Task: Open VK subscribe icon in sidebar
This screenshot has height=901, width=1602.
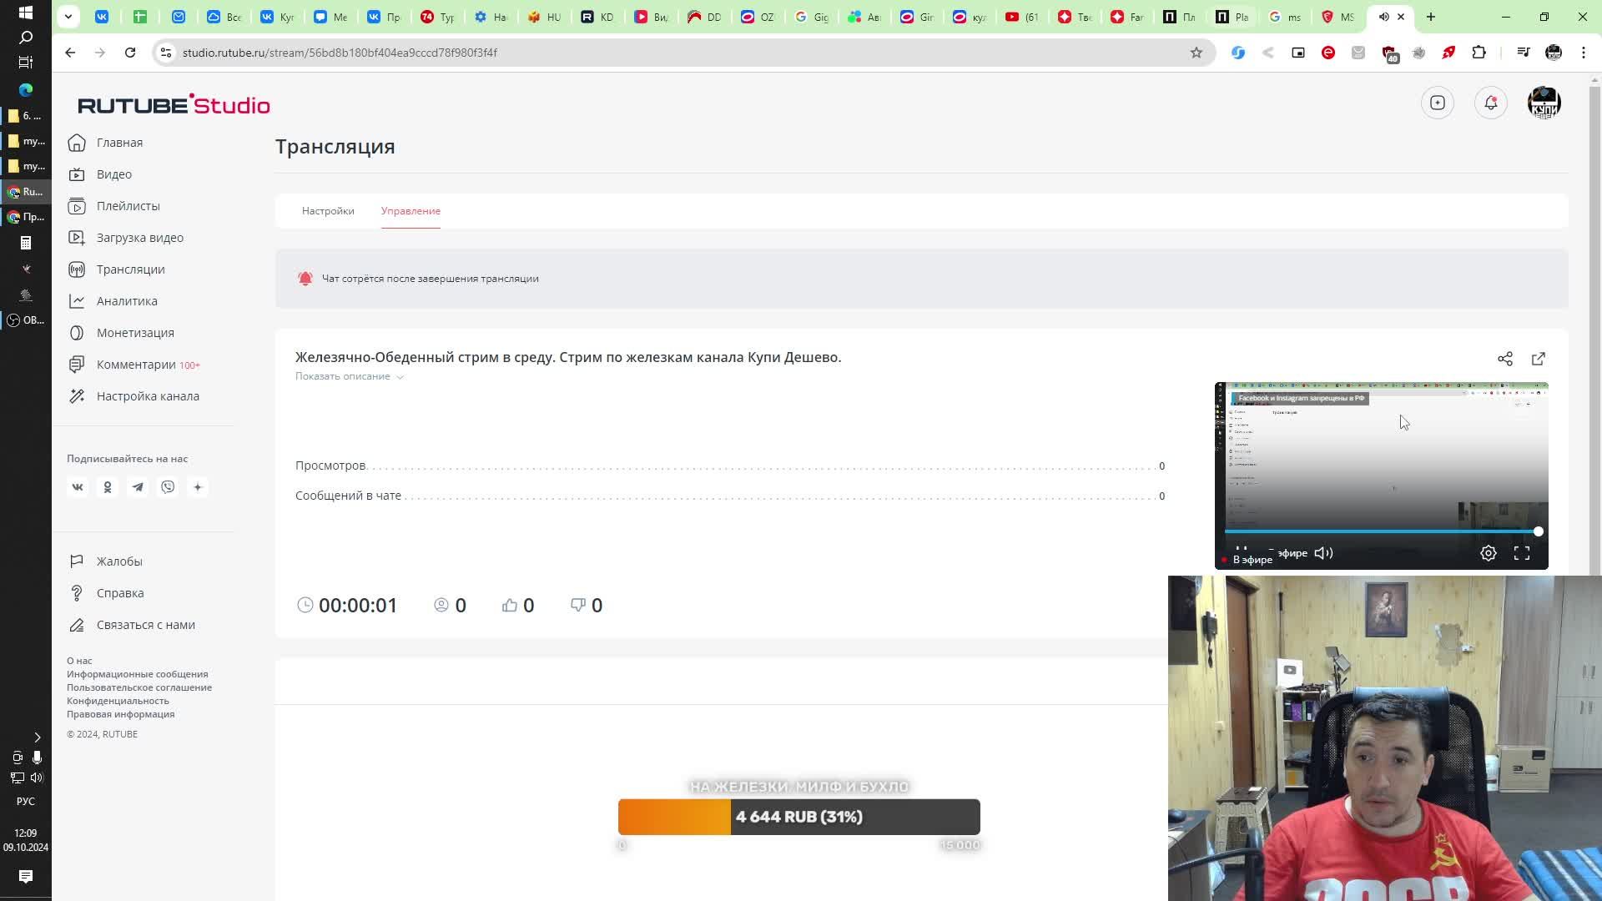Action: pyautogui.click(x=78, y=487)
